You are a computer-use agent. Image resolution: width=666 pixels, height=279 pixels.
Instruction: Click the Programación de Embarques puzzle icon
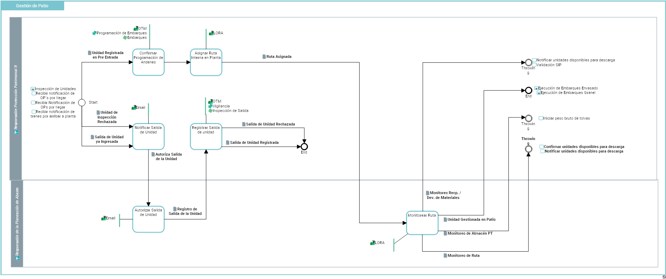(94, 33)
